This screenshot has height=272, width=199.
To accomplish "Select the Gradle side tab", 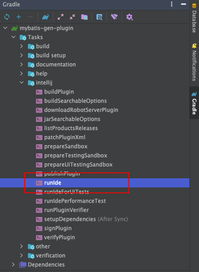I will coord(194,103).
